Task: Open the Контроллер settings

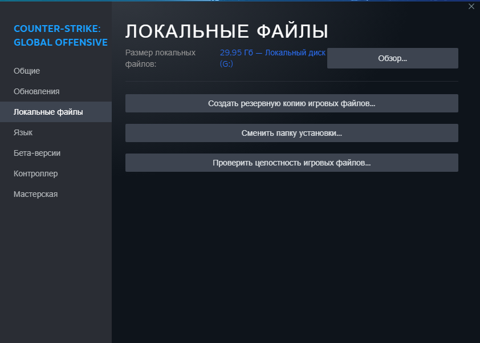Action: [x=36, y=173]
